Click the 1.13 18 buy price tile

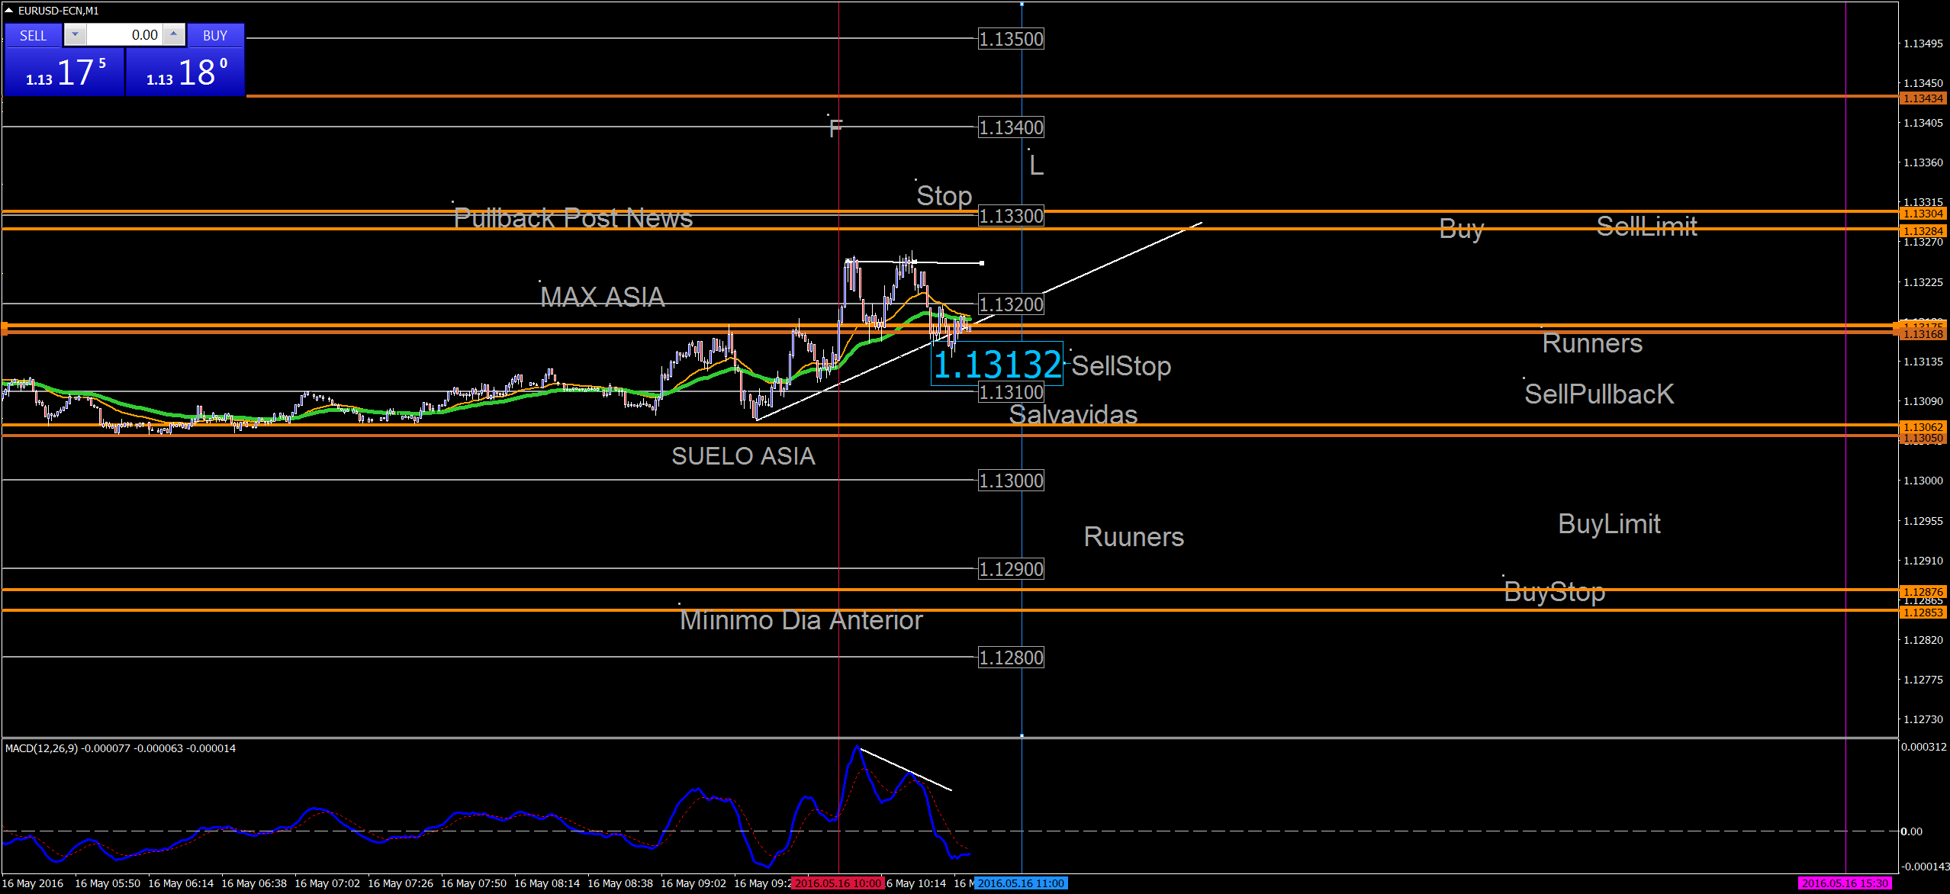point(185,73)
